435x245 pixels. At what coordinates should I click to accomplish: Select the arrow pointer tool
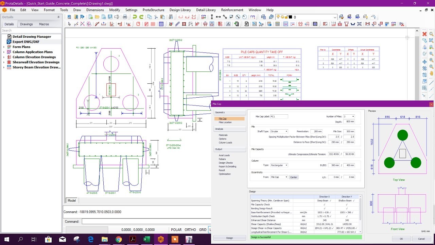click(69, 24)
